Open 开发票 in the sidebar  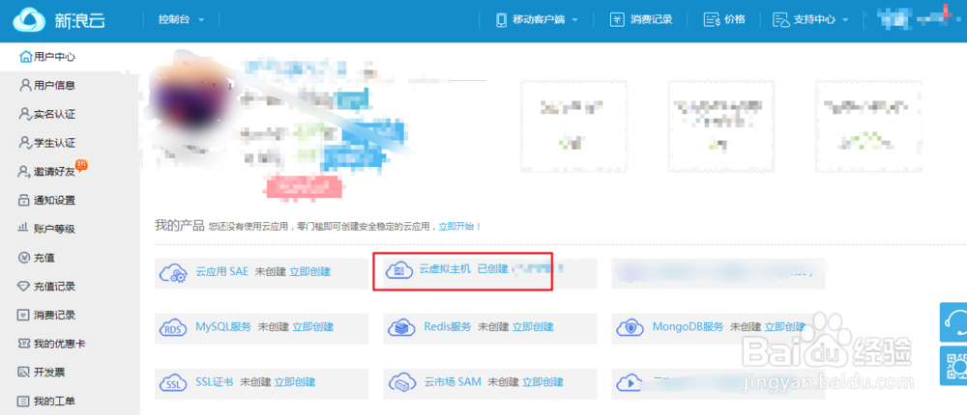pos(49,373)
